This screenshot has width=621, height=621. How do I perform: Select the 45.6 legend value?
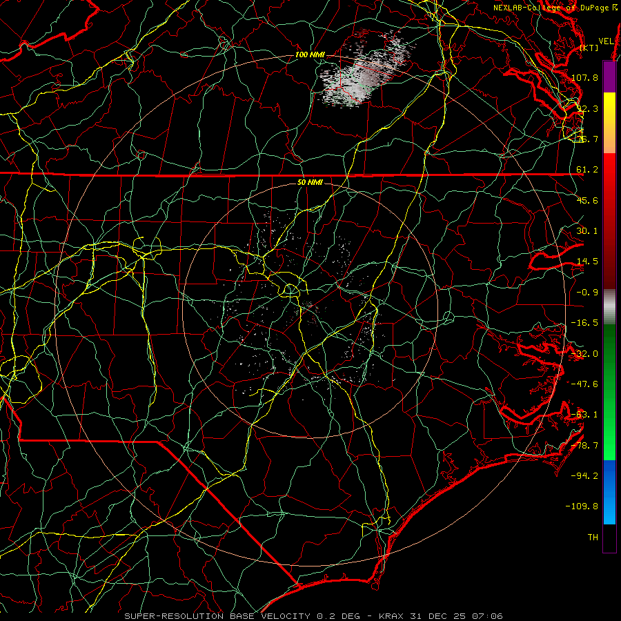(587, 200)
